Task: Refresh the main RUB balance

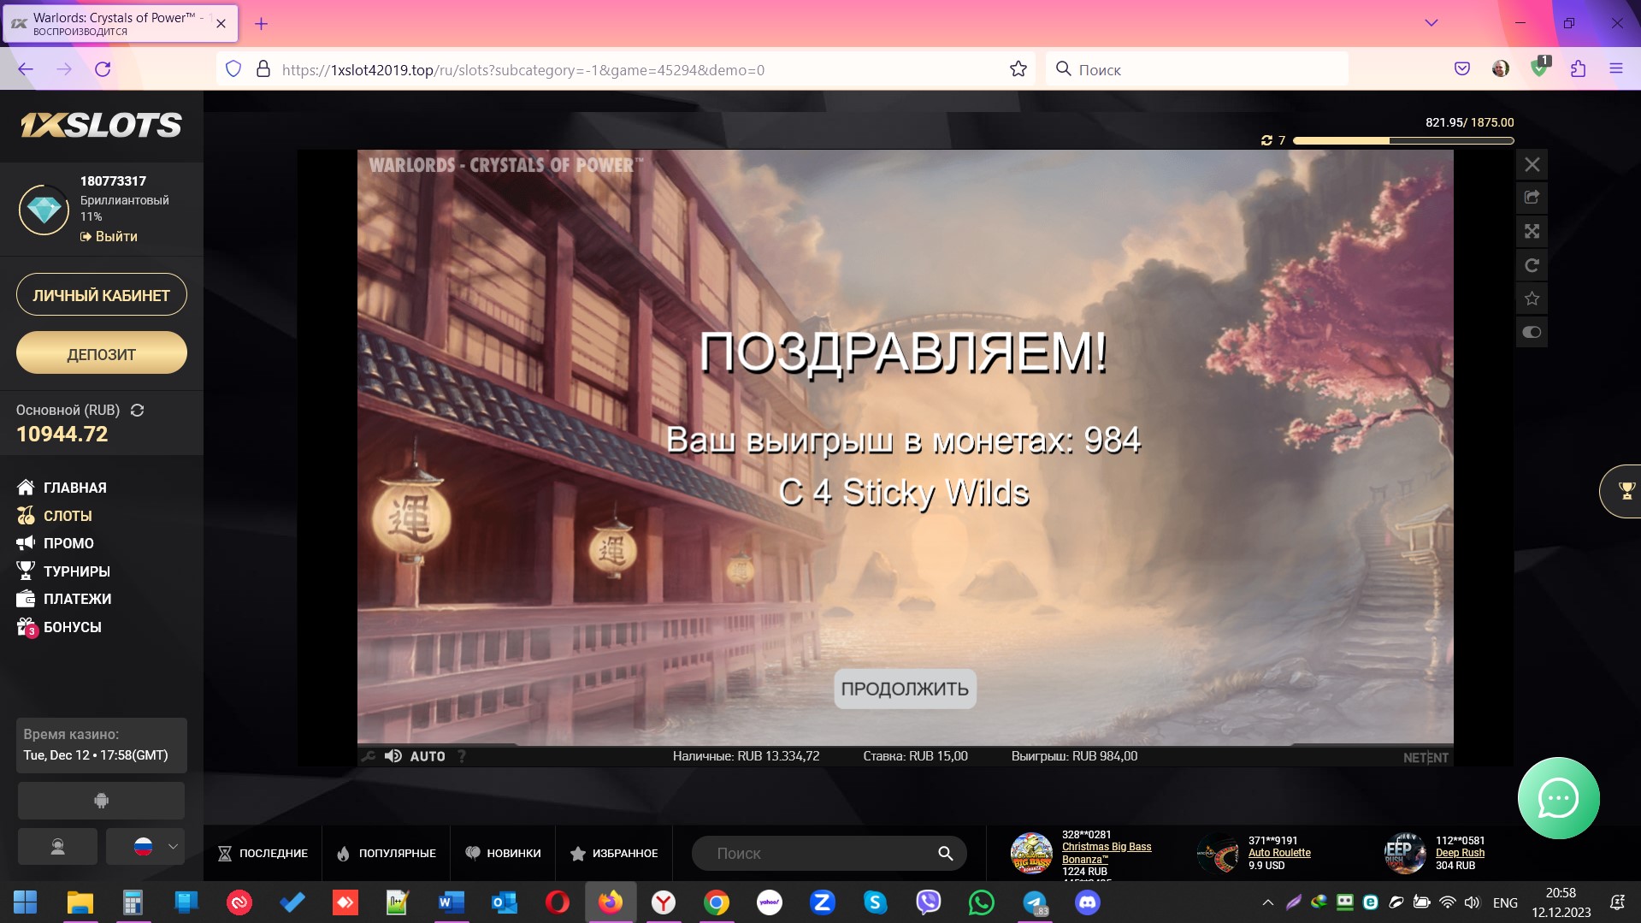Action: pyautogui.click(x=137, y=411)
